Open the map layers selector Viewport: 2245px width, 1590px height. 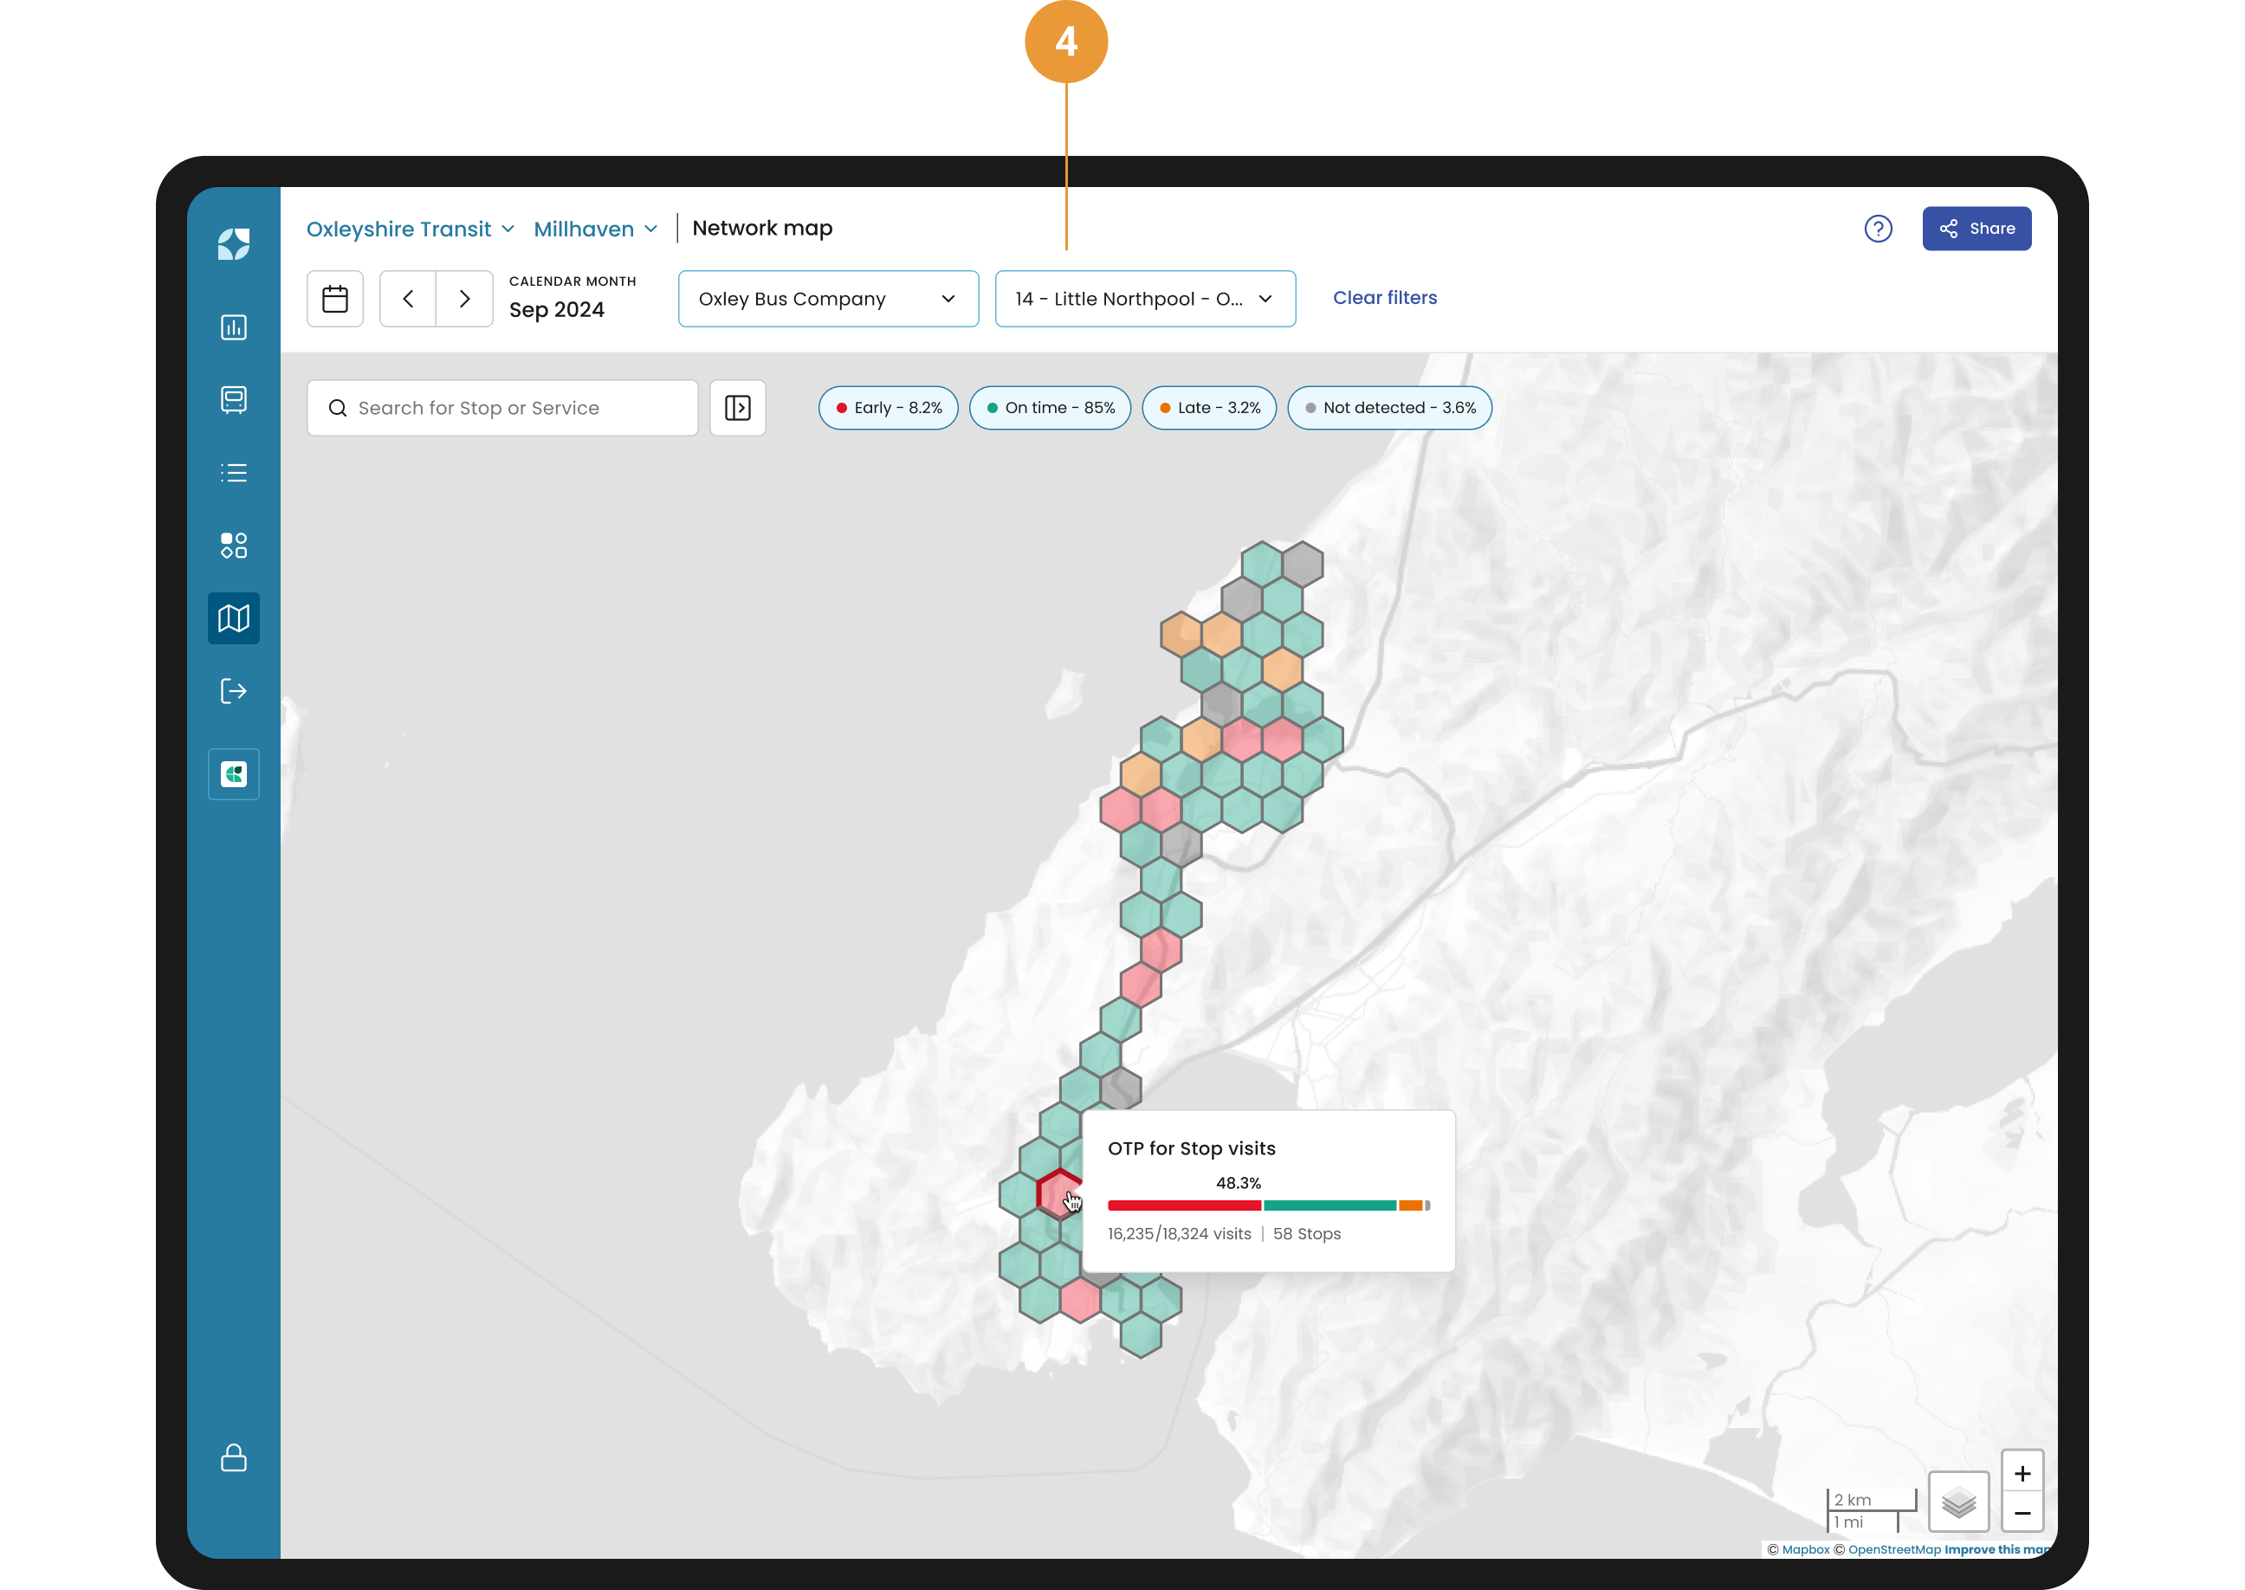(1957, 1502)
